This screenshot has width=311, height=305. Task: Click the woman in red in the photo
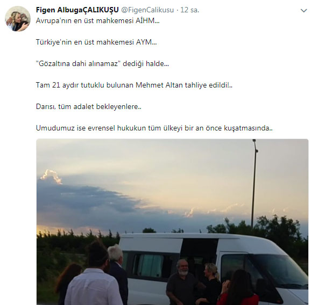[239, 288]
